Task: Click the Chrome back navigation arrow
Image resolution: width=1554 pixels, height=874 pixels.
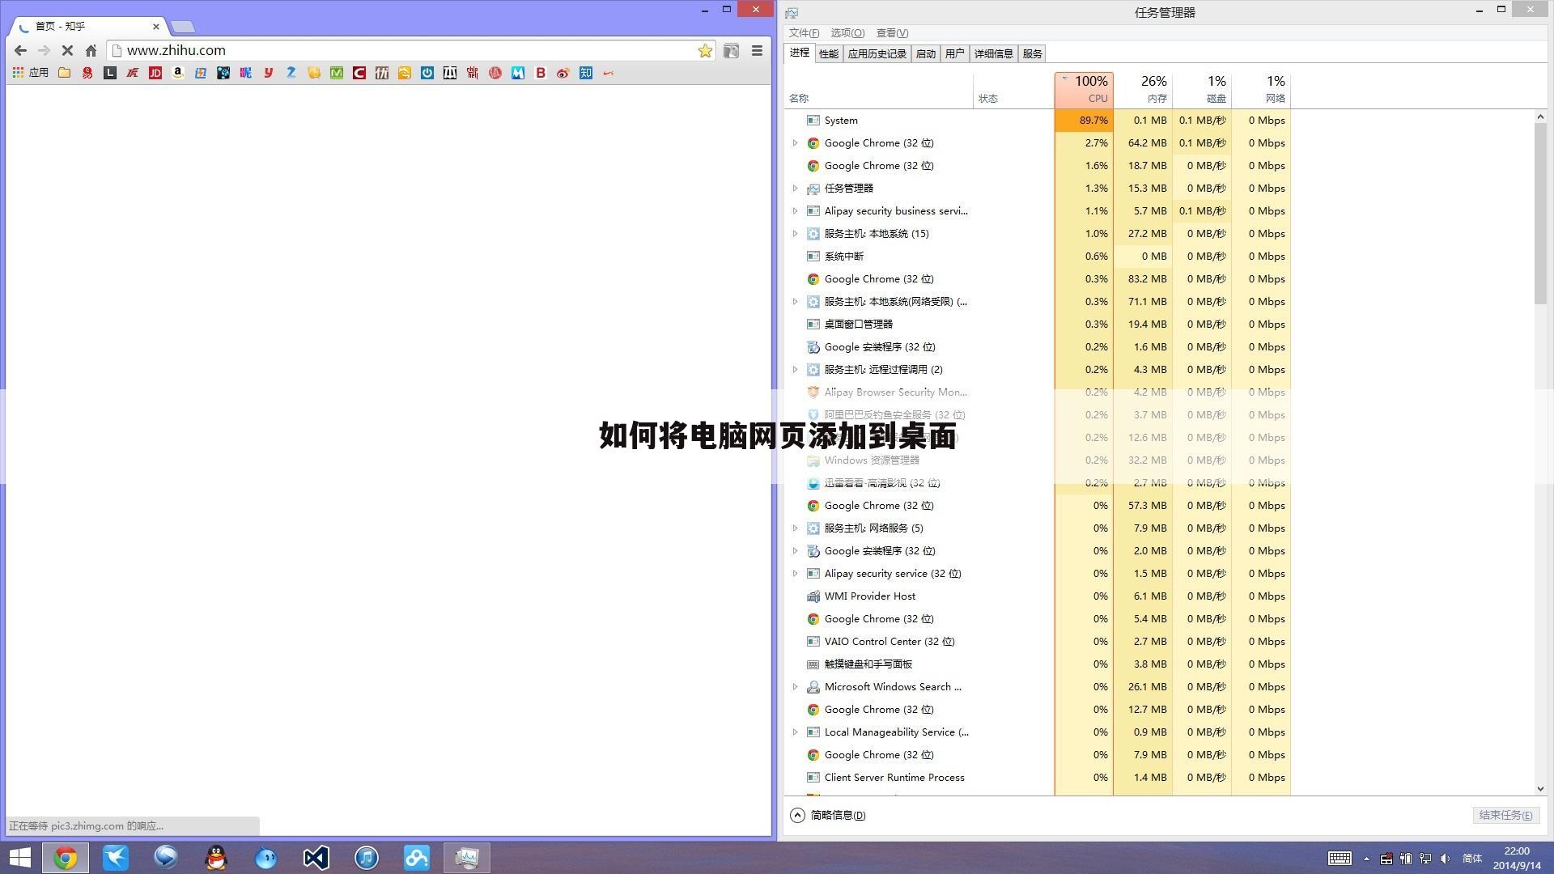Action: point(20,50)
